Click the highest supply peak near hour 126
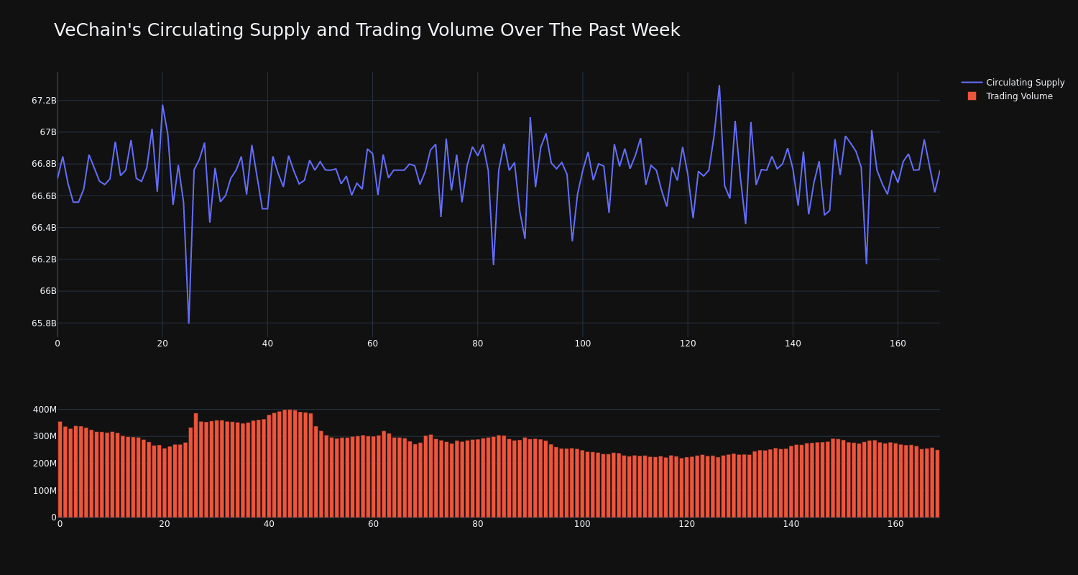 (x=719, y=86)
